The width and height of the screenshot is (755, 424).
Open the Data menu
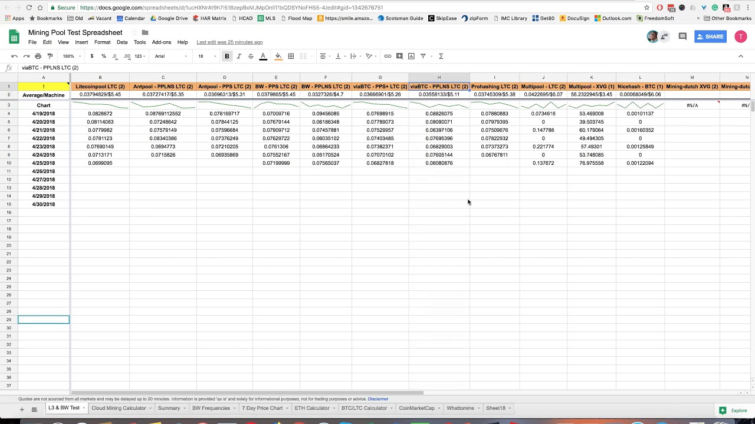(x=122, y=42)
